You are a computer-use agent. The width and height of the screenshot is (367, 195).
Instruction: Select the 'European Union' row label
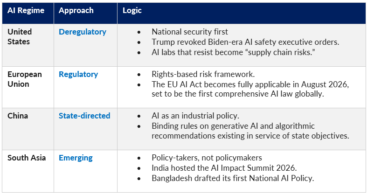click(25, 79)
